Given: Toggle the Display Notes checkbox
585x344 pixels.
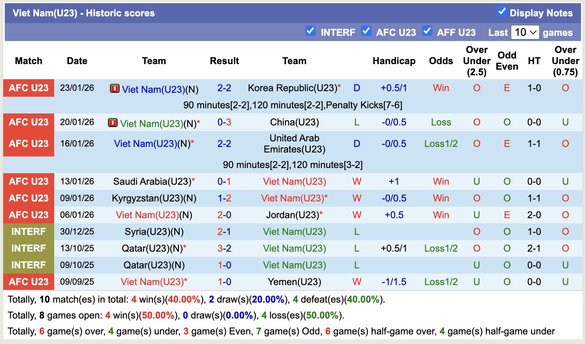Looking at the screenshot, I should [x=502, y=12].
